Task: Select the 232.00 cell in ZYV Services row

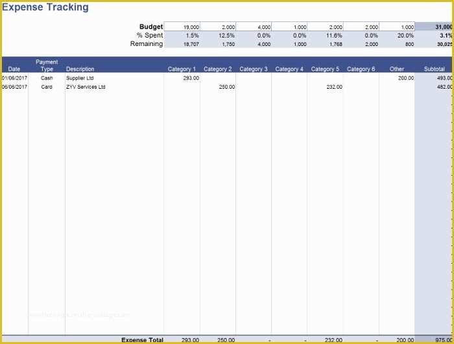Action: [335, 87]
